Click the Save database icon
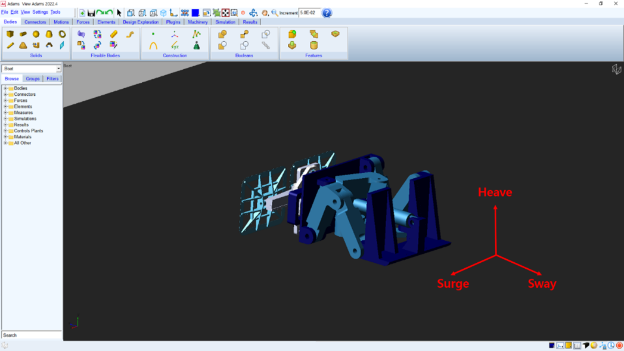624x351 pixels. click(91, 13)
